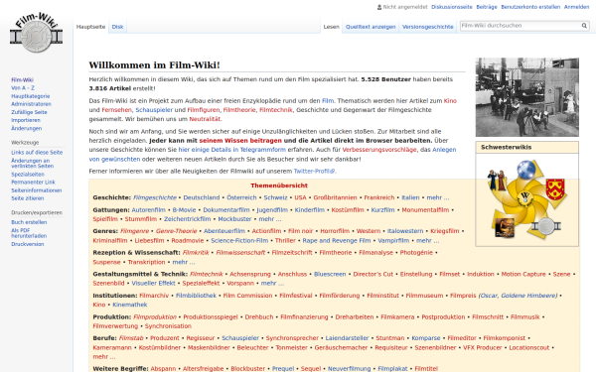Open the Druckversion link

28,244
